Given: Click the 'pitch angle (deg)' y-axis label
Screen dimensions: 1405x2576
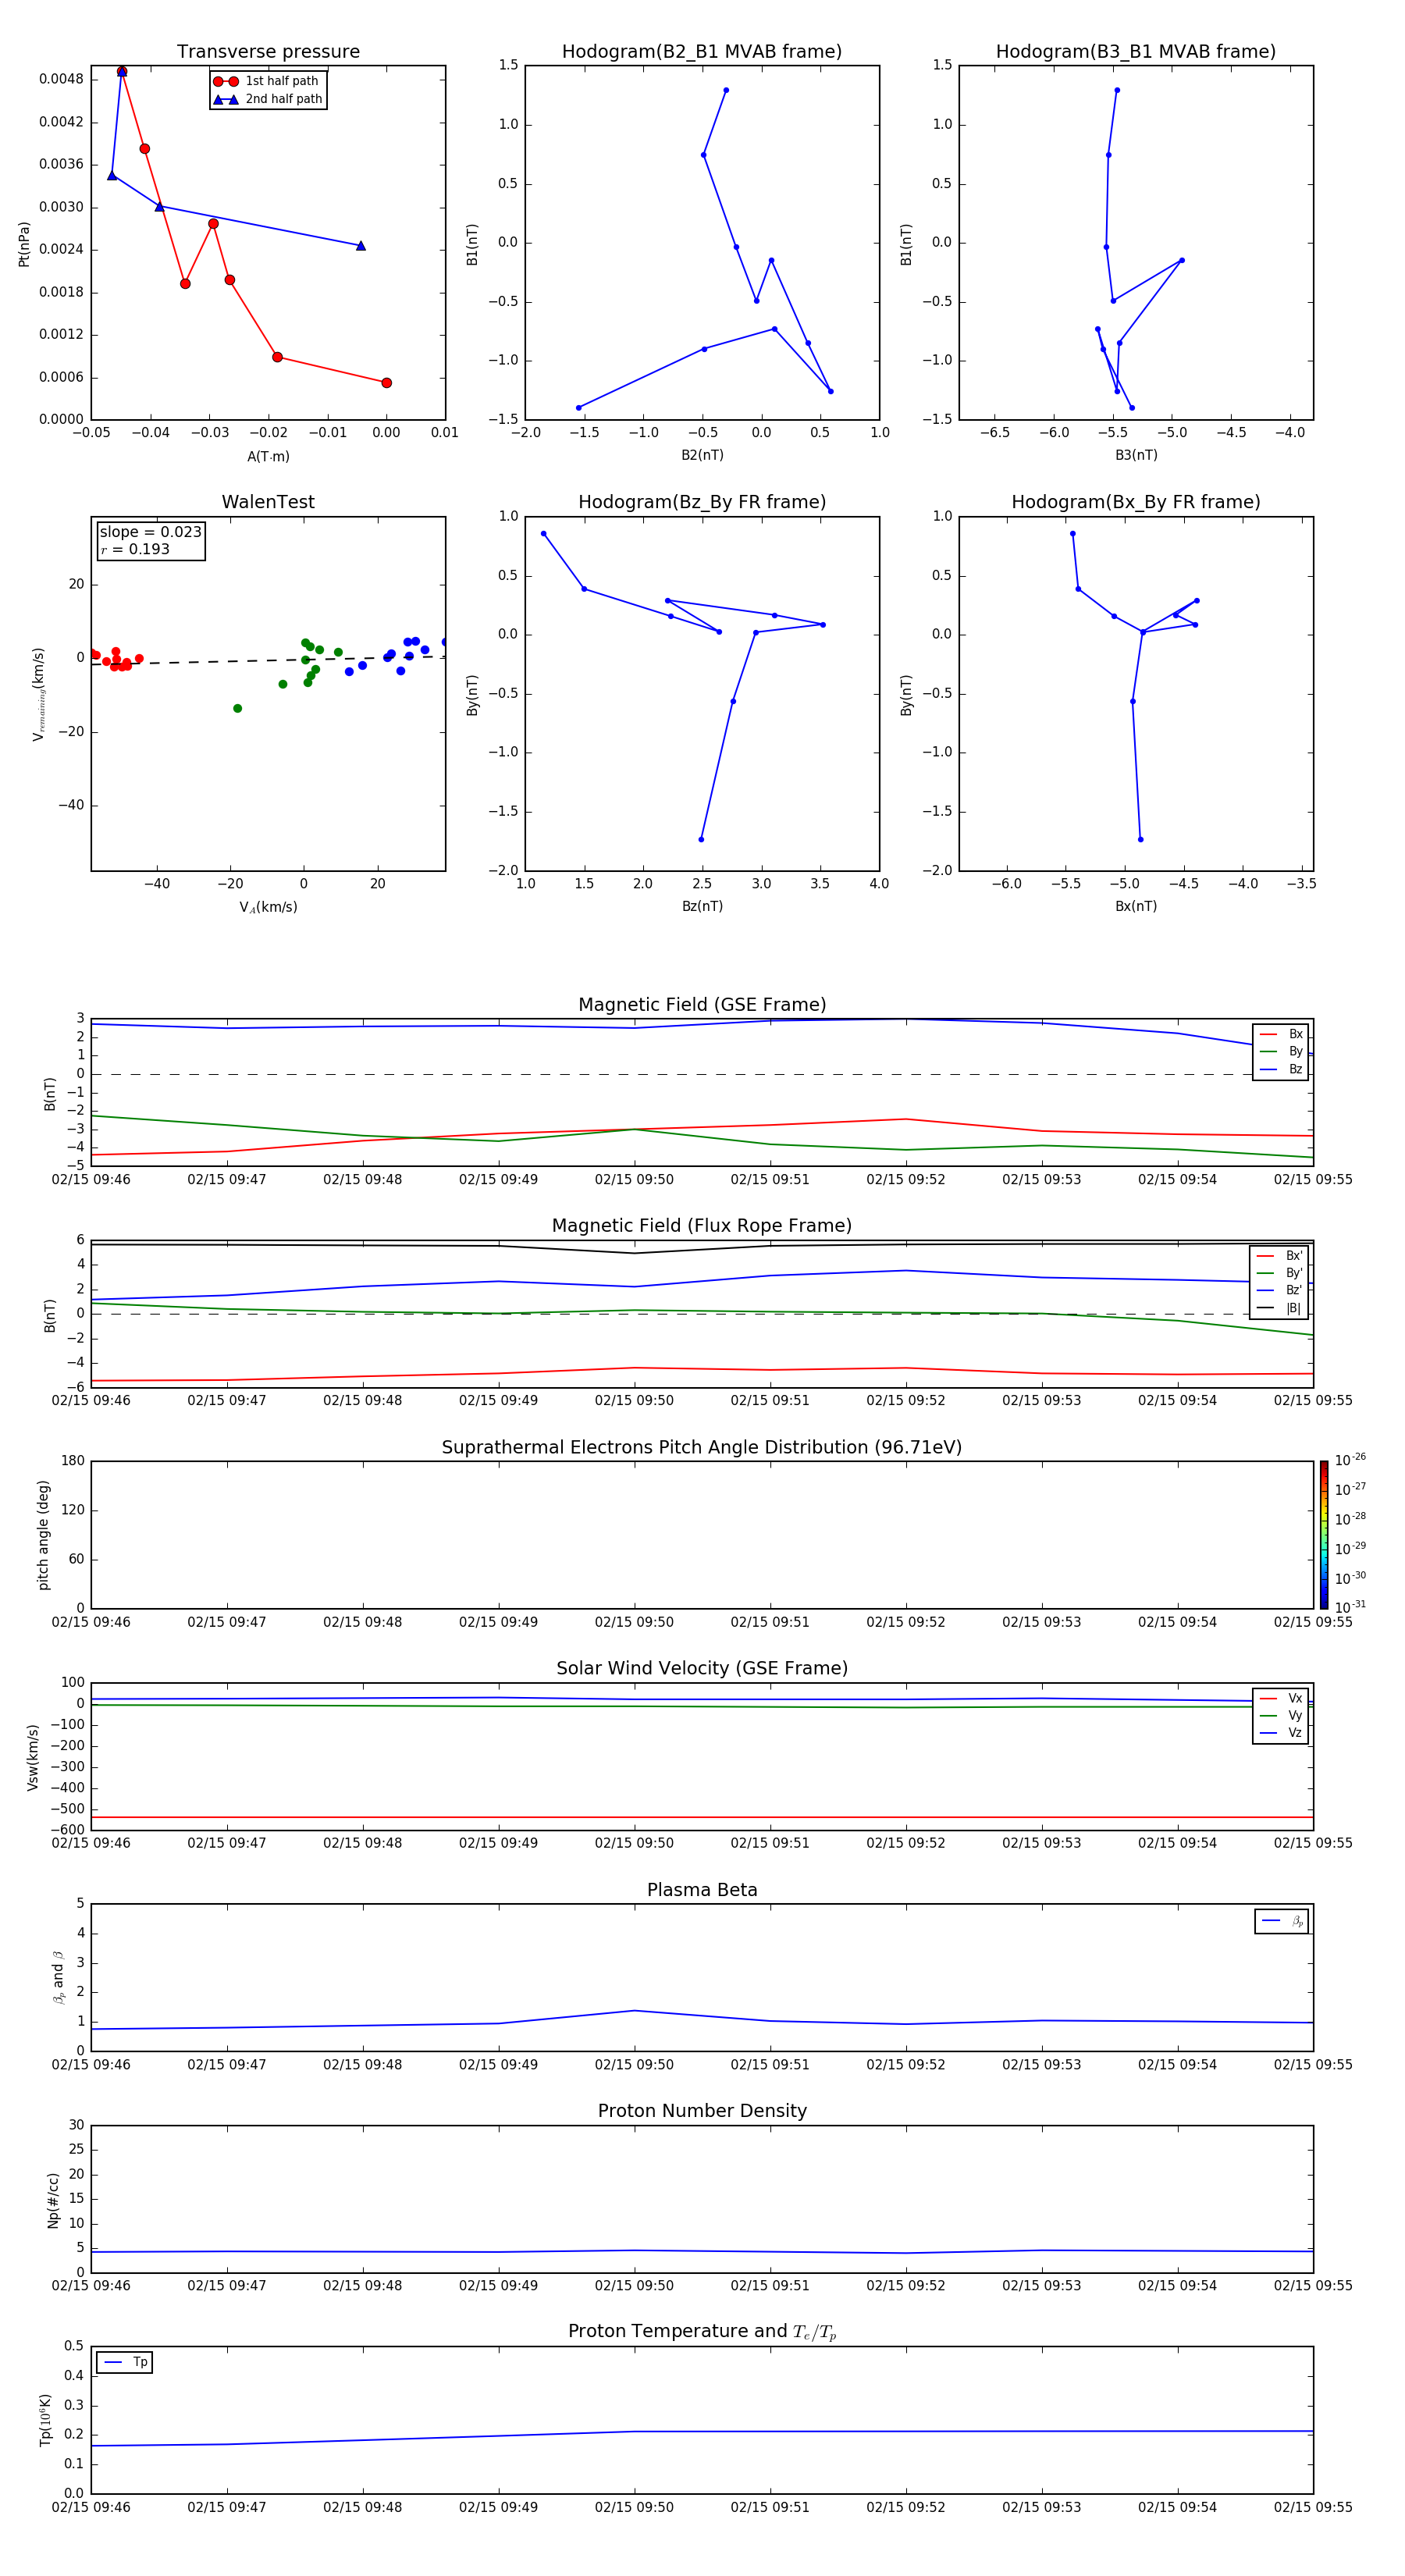Looking at the screenshot, I should pos(43,1535).
